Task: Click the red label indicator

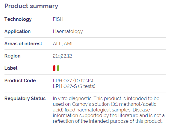Action: coord(54,68)
